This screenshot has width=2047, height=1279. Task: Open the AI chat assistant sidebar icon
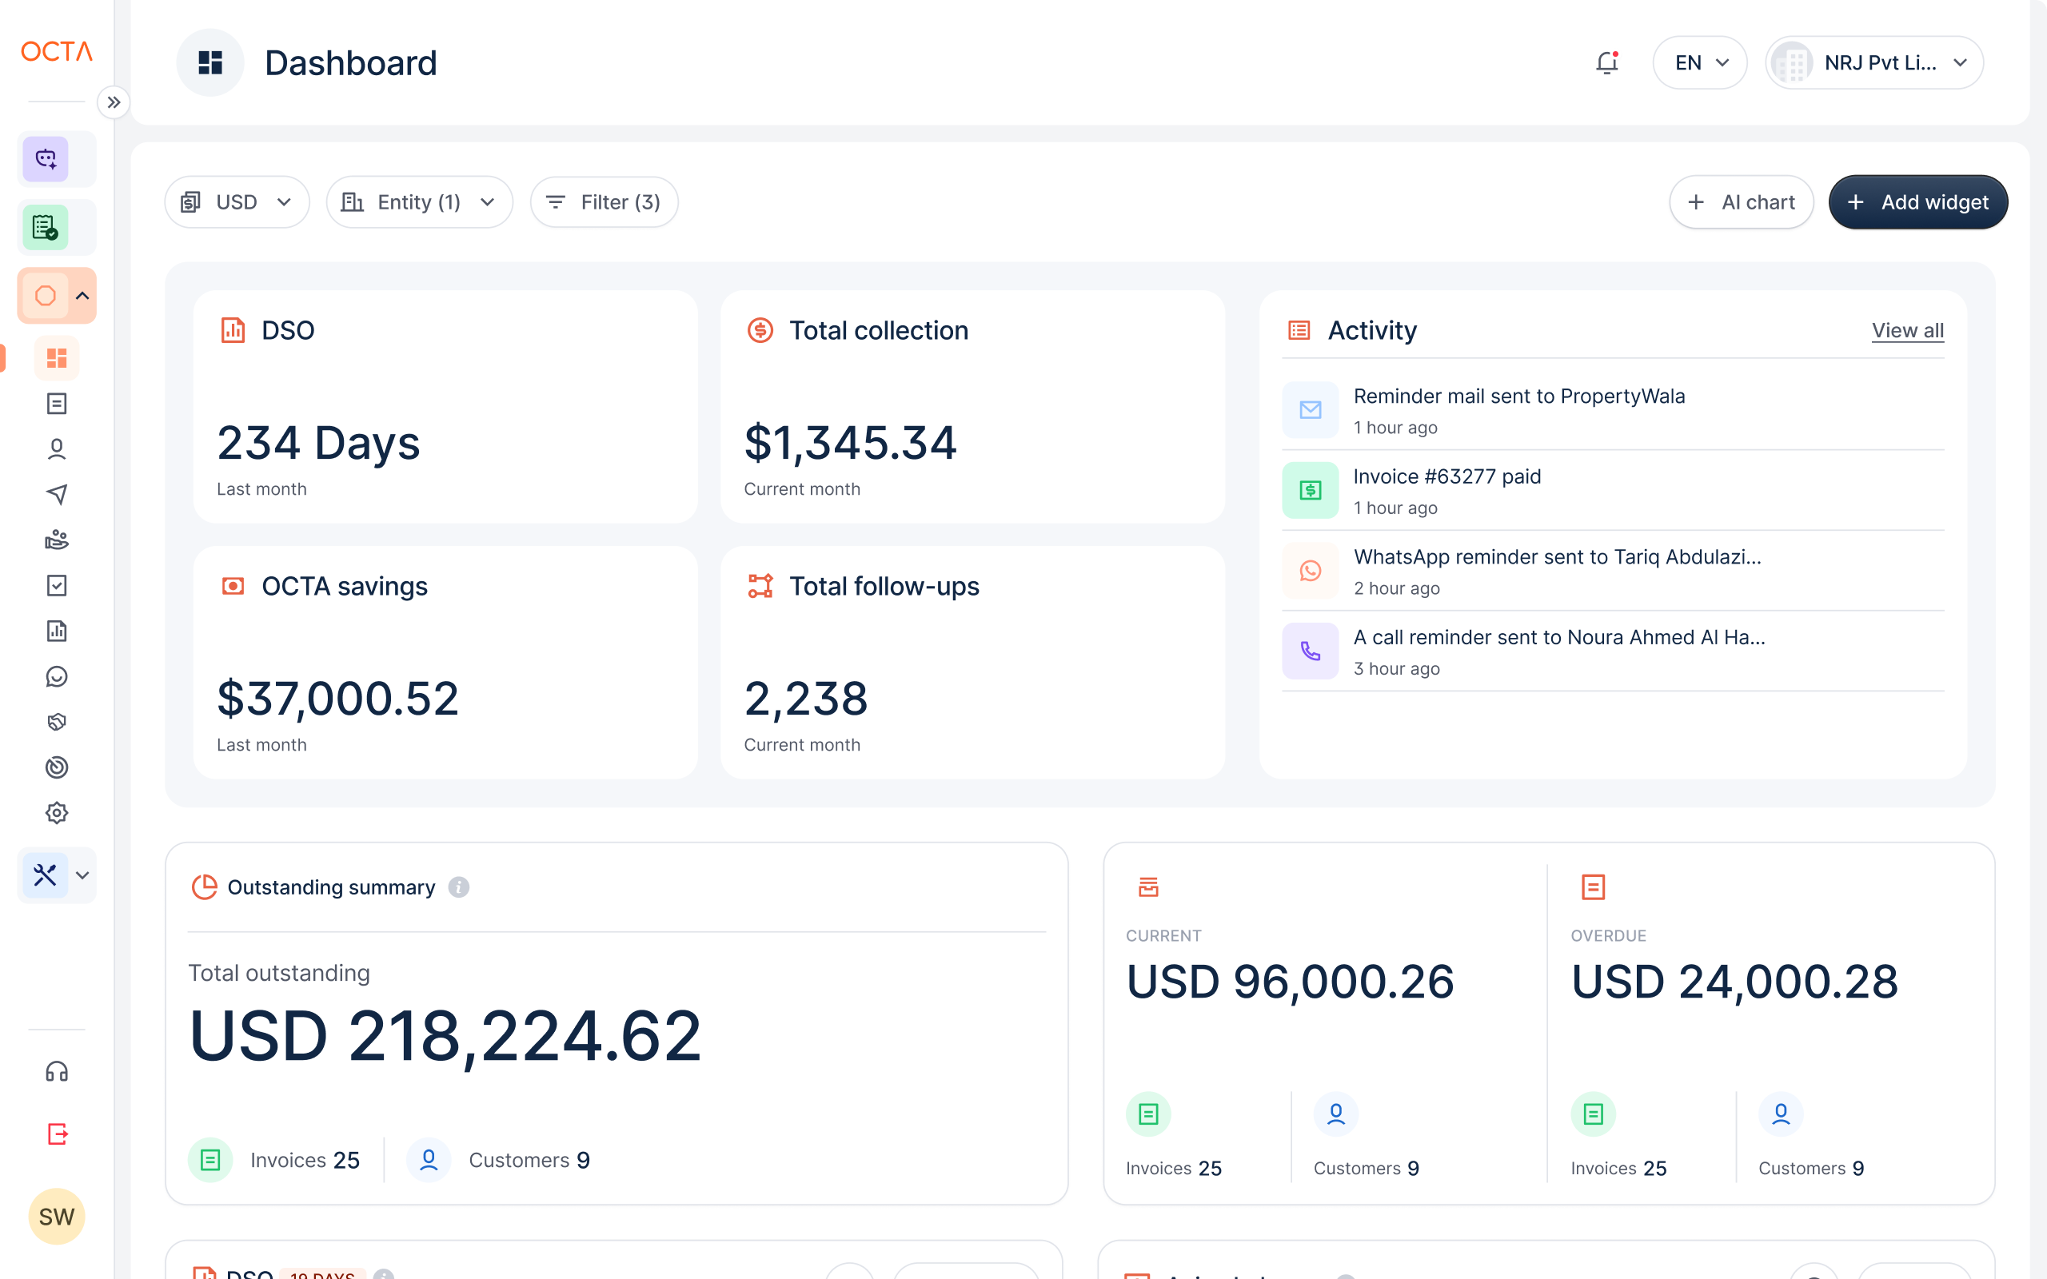click(46, 159)
